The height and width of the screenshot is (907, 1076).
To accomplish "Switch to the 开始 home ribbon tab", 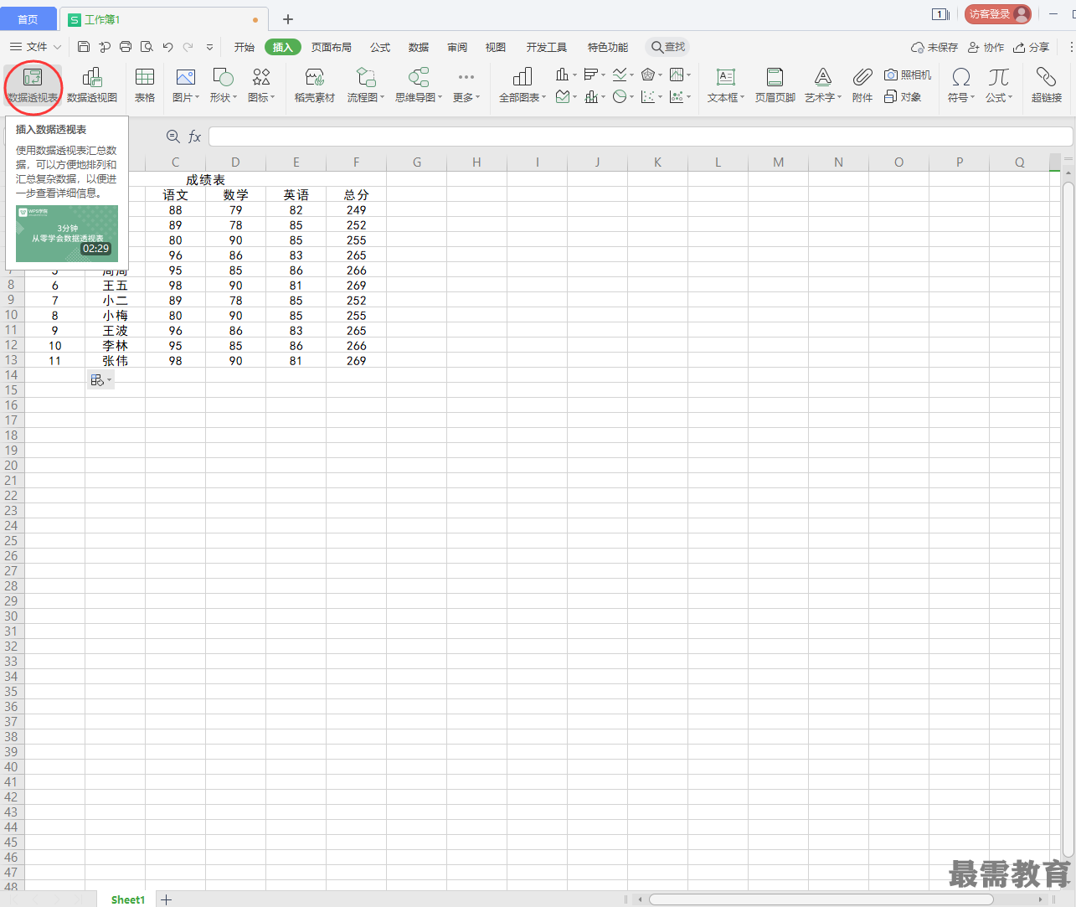I will [x=245, y=47].
